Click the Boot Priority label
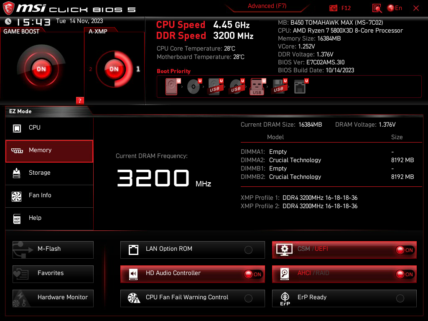The height and width of the screenshot is (321, 428). click(173, 71)
